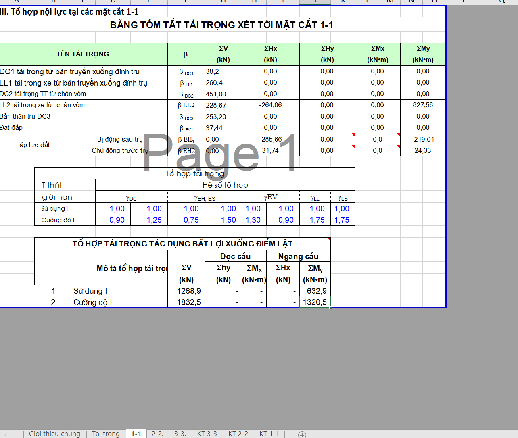Click ΣHx value -285,66
This screenshot has width=518, height=438.
[x=270, y=139]
